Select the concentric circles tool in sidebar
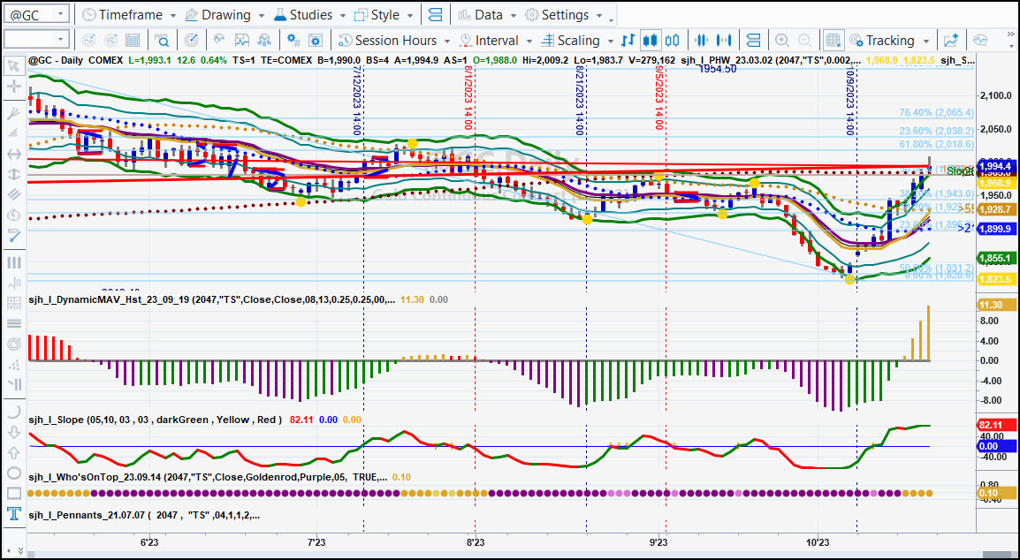 13,344
